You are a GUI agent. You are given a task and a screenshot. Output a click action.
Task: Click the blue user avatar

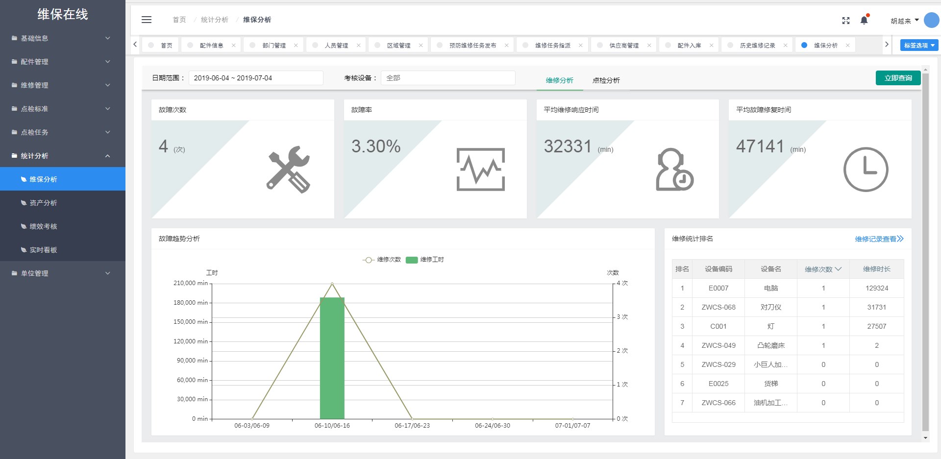coord(931,20)
